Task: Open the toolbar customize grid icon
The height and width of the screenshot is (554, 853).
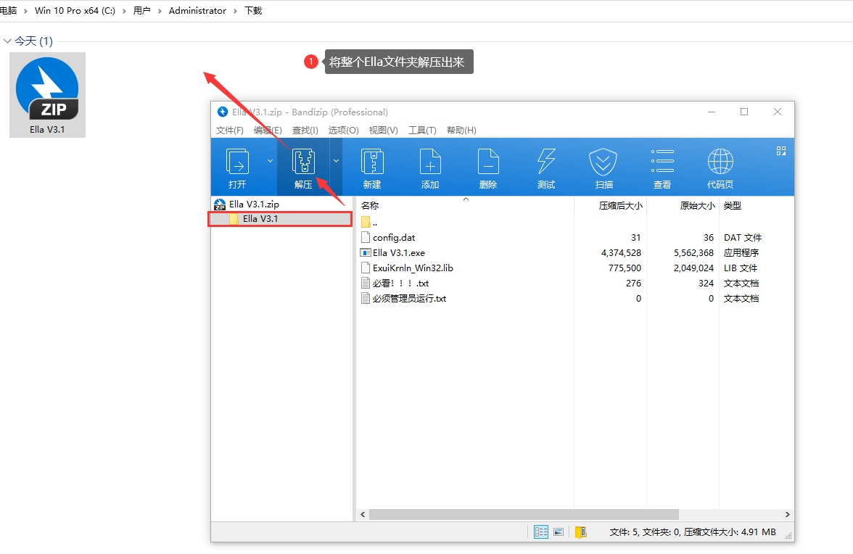Action: tap(781, 151)
